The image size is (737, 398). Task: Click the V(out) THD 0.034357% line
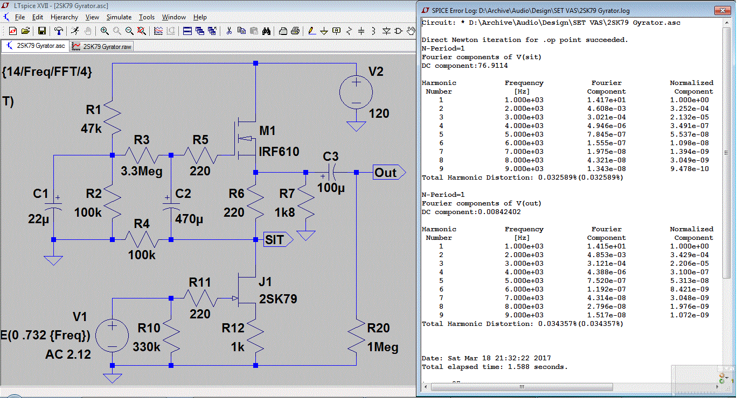(523, 324)
